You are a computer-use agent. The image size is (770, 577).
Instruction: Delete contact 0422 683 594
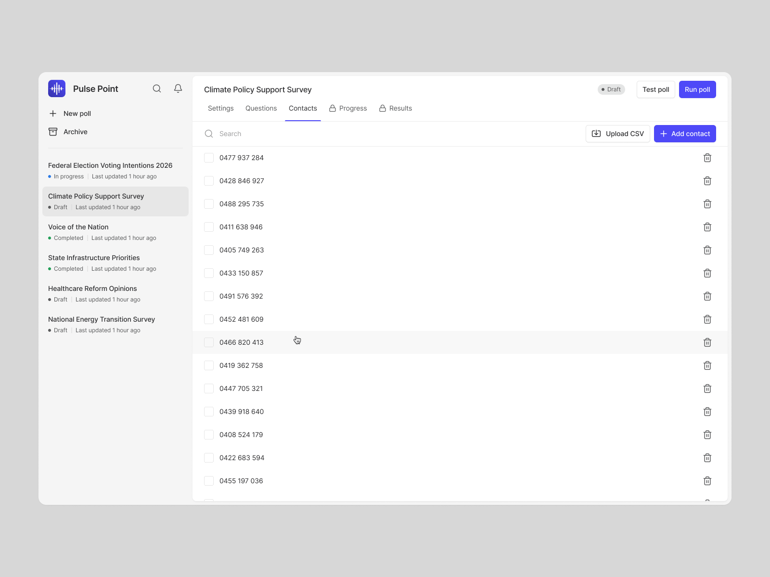(707, 458)
